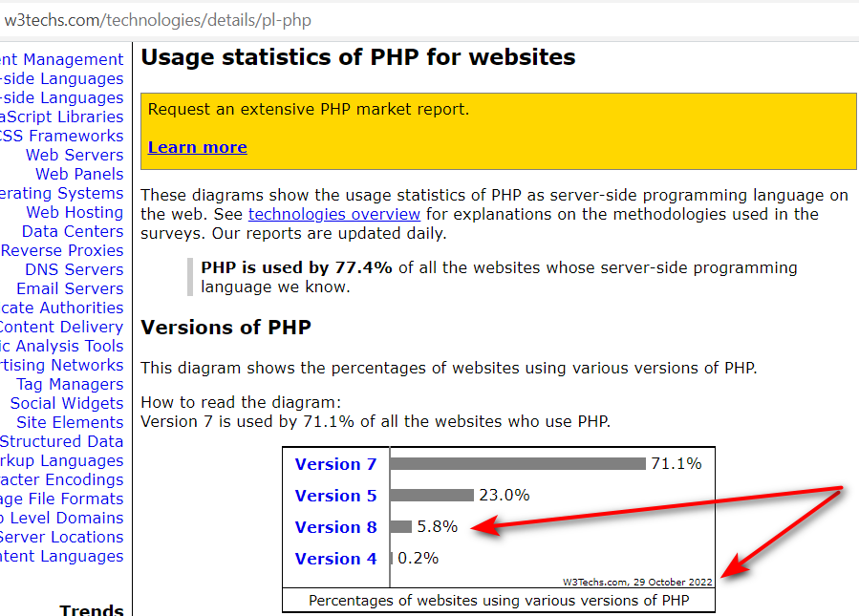Open the Version 4 link in the chart

point(335,559)
